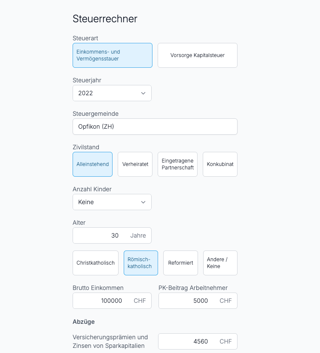Edit the Alter age field
320x353 pixels.
tap(112, 235)
